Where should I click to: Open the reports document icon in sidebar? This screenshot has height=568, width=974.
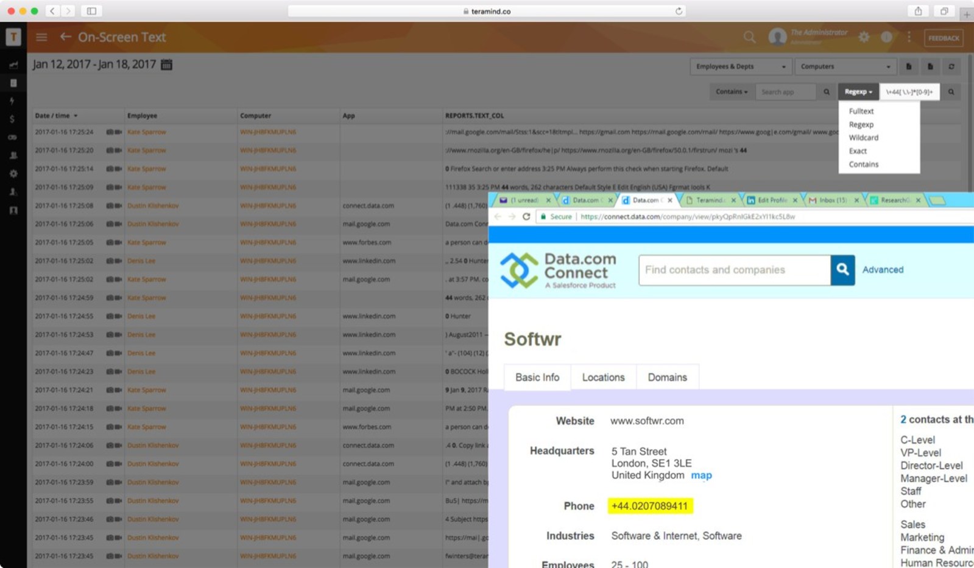click(x=13, y=83)
